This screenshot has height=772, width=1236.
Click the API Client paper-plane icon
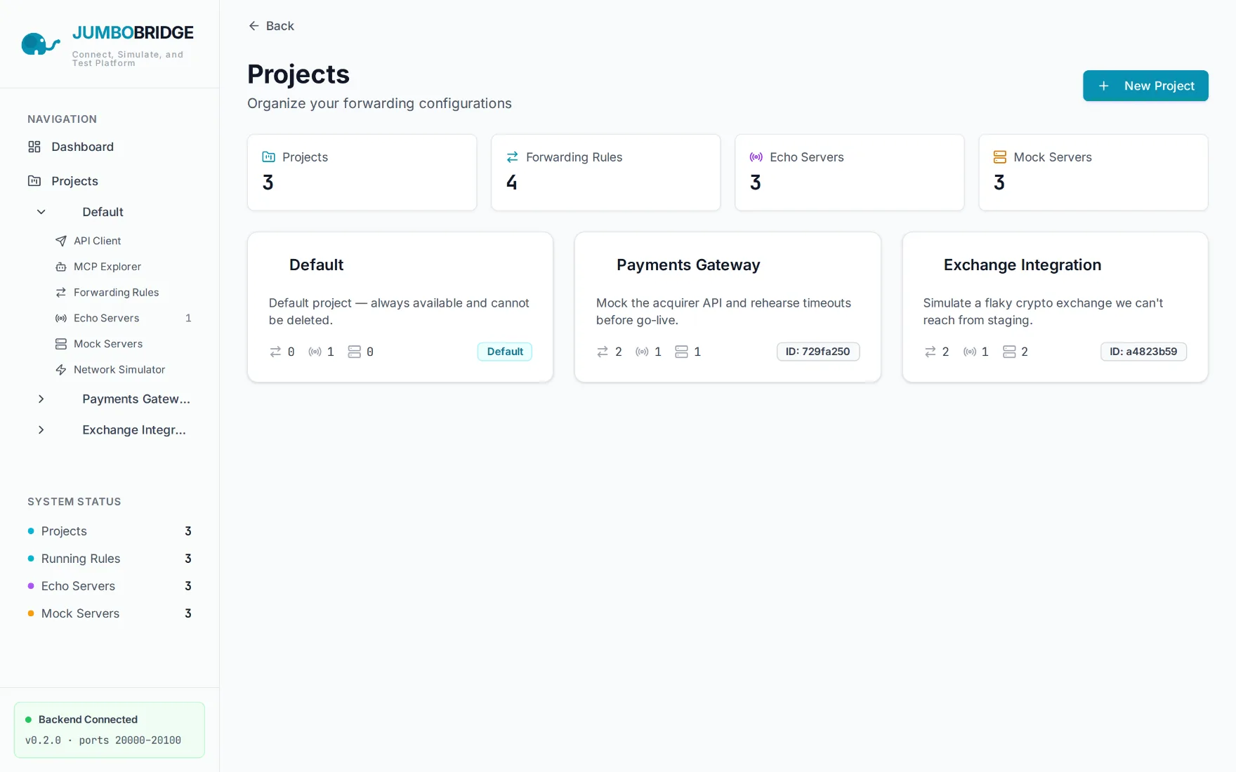point(61,241)
